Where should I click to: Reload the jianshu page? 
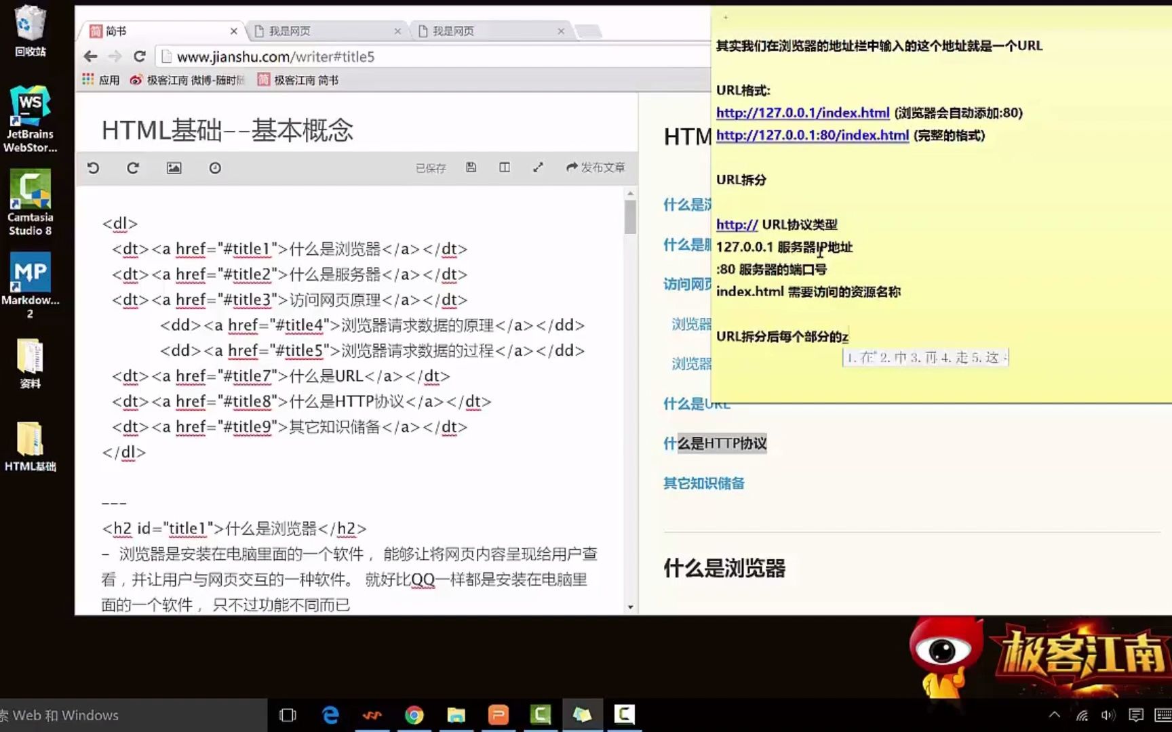pyautogui.click(x=140, y=56)
